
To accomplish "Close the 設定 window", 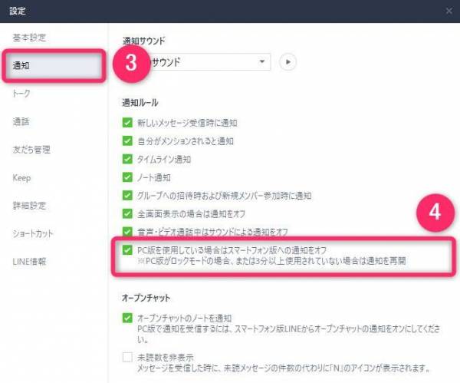I will [449, 12].
